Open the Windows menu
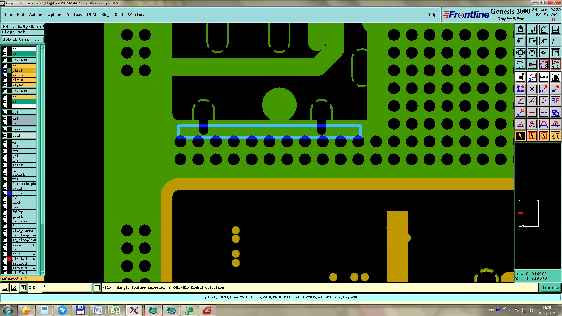 [136, 14]
